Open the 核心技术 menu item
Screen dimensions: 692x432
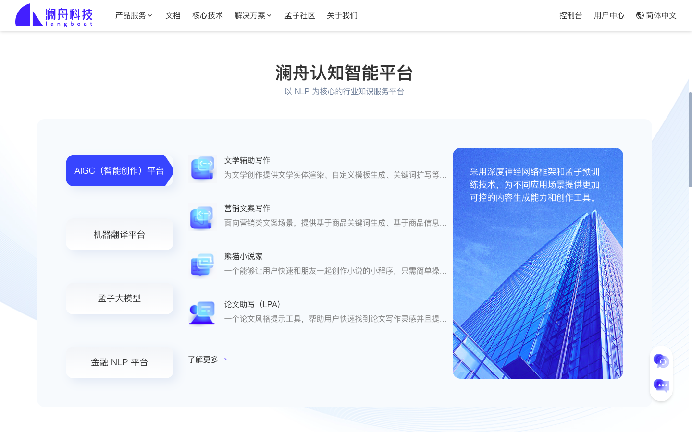[208, 15]
